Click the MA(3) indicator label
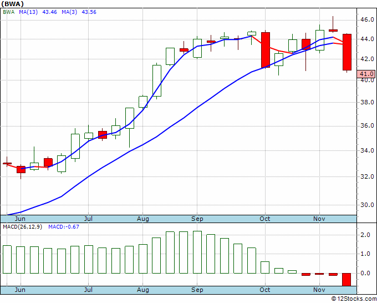The height and width of the screenshot is (303, 377). click(69, 12)
